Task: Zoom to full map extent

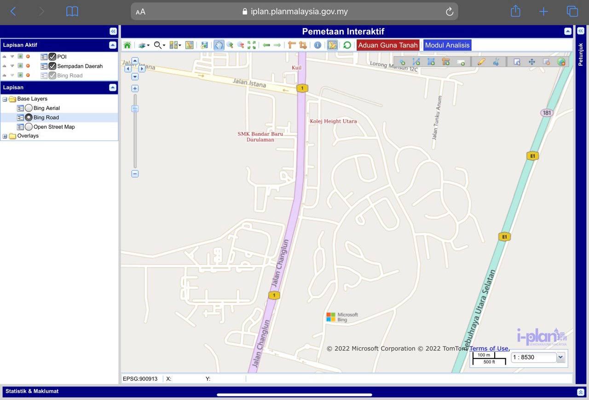Action: 252,45
